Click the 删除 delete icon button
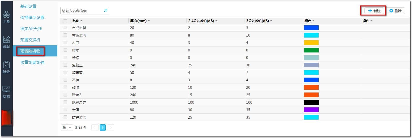The width and height of the screenshot is (412, 138). (x=396, y=11)
